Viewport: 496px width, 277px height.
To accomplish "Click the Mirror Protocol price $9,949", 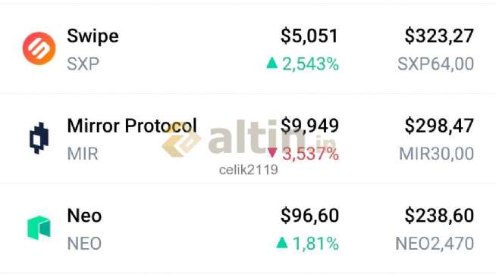I will 309,126.
